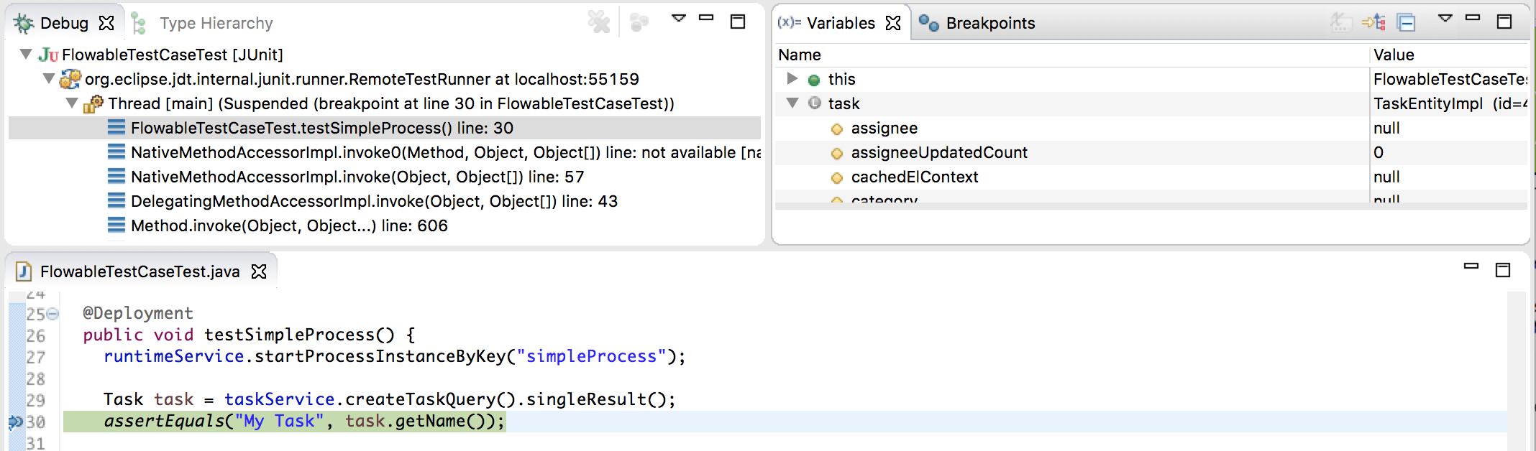
Task: Click Remove All Terminated Launches icon
Action: pyautogui.click(x=599, y=22)
